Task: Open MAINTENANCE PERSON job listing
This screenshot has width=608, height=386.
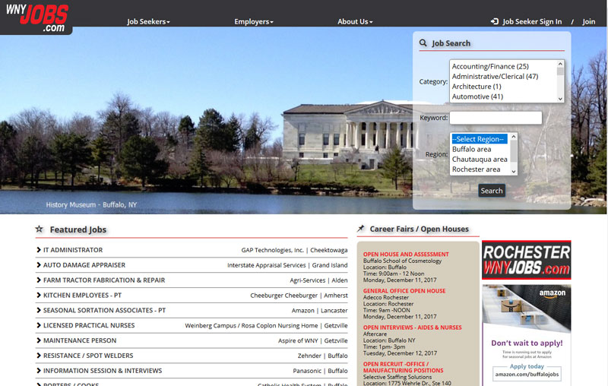Action: tap(80, 340)
